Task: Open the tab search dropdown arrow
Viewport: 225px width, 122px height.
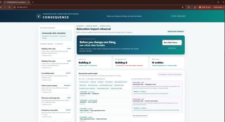Action: pyautogui.click(x=1, y=2)
